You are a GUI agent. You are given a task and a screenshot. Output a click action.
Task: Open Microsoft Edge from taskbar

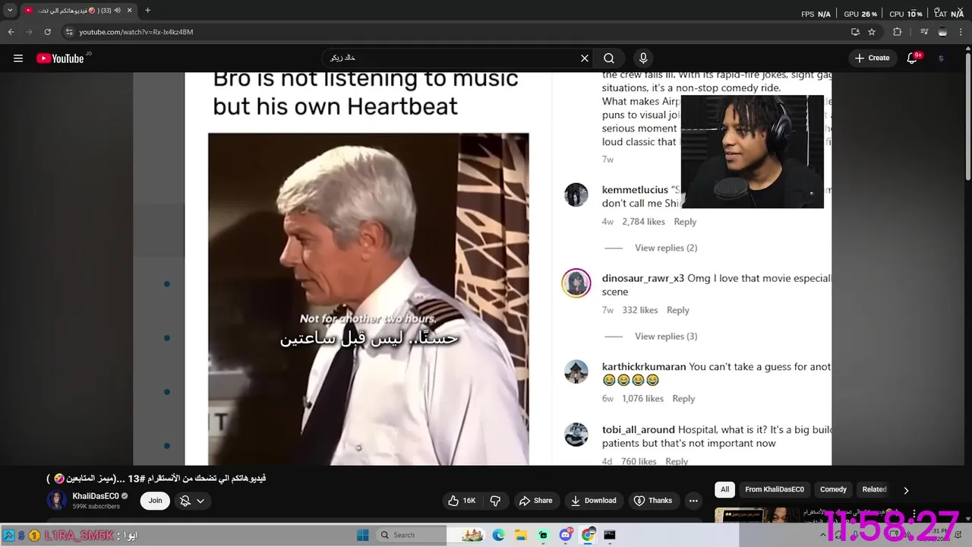pyautogui.click(x=498, y=535)
